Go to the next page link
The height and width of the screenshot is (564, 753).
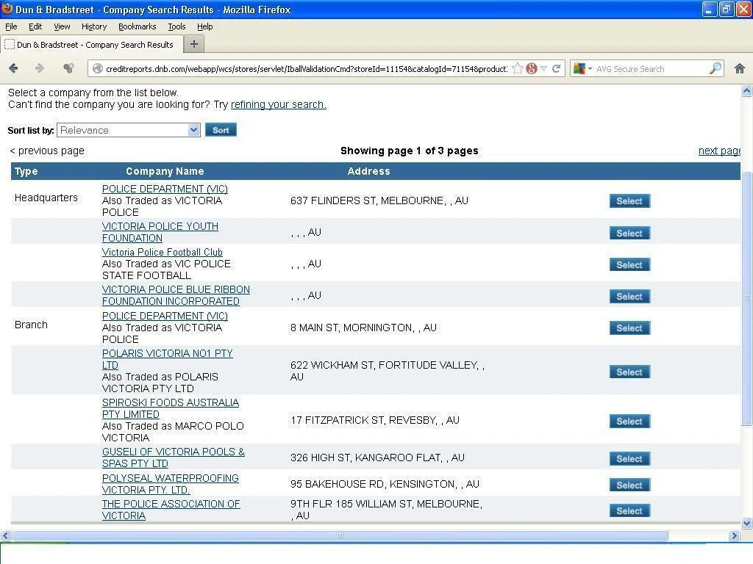click(719, 151)
